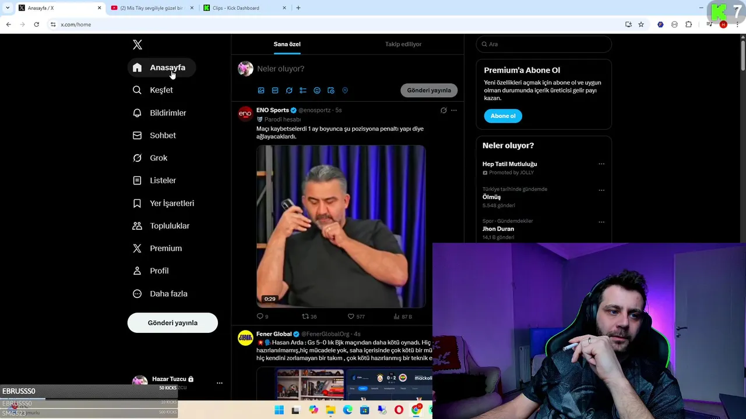Open the Chrome three-dot menu

(x=737, y=24)
